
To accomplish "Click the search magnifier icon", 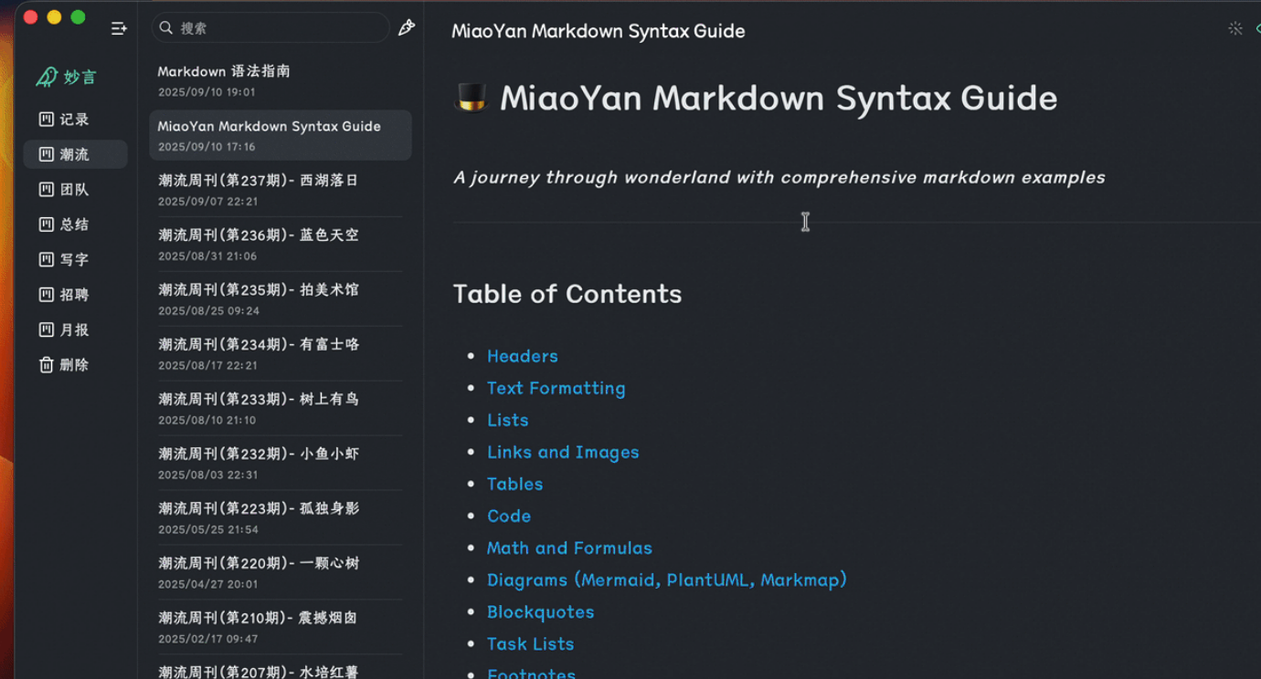I will (x=165, y=28).
